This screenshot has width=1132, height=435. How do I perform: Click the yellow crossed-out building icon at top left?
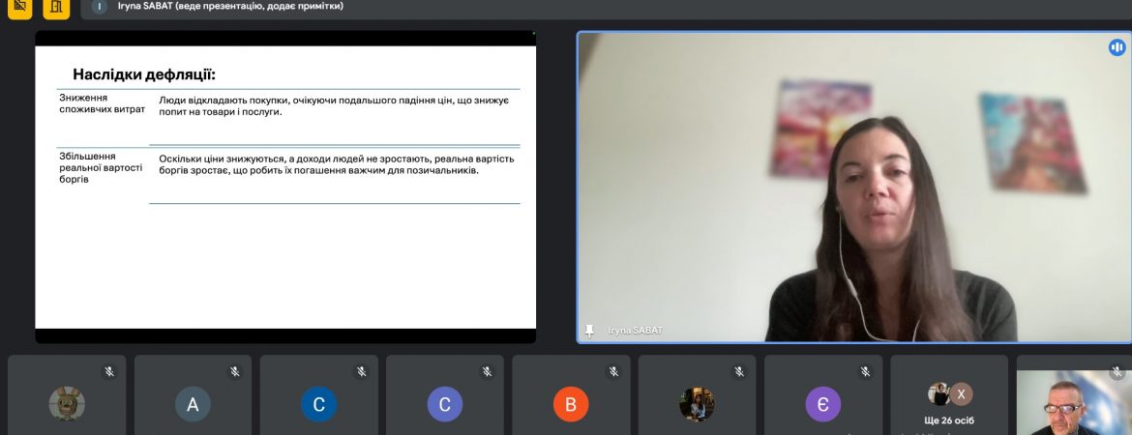[20, 7]
